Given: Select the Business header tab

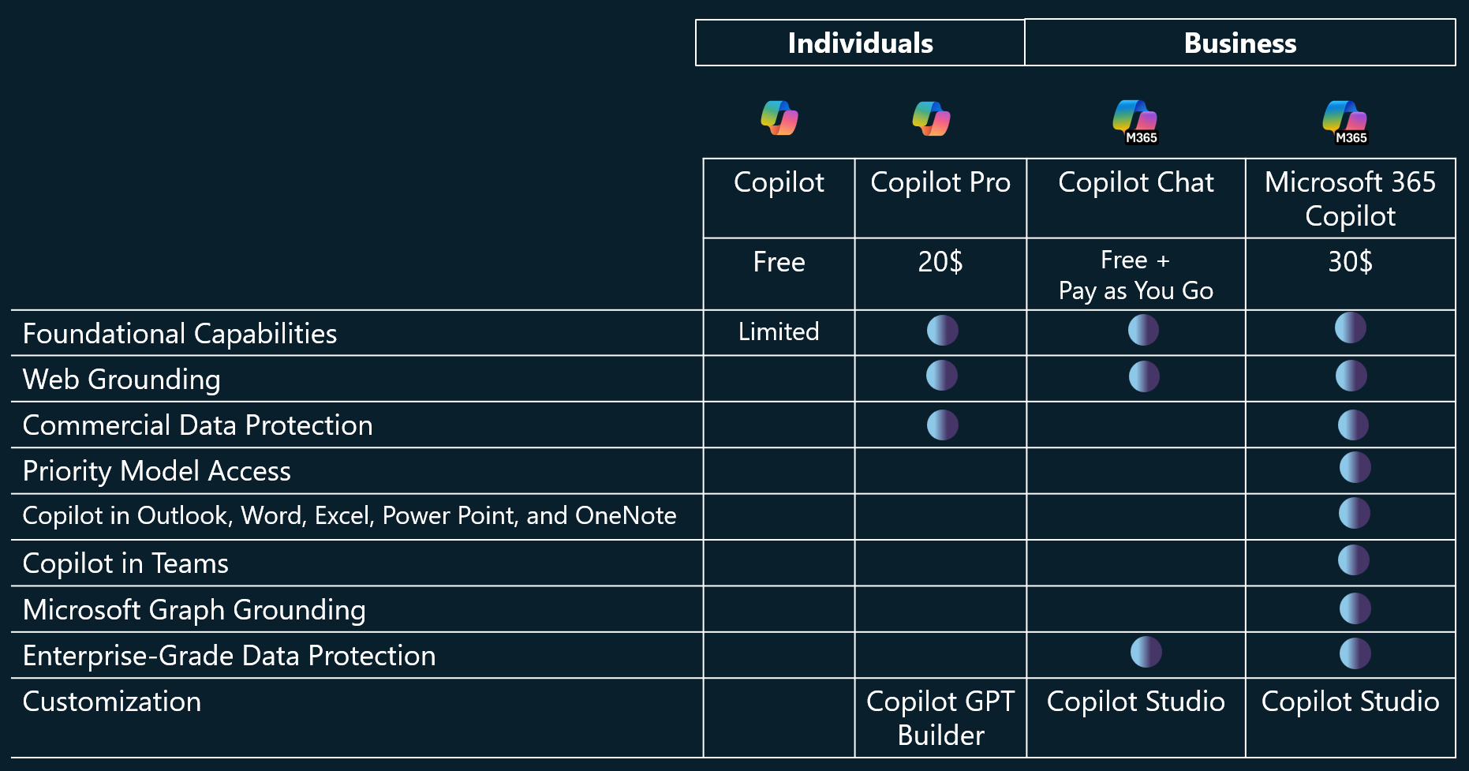Looking at the screenshot, I should [1240, 43].
